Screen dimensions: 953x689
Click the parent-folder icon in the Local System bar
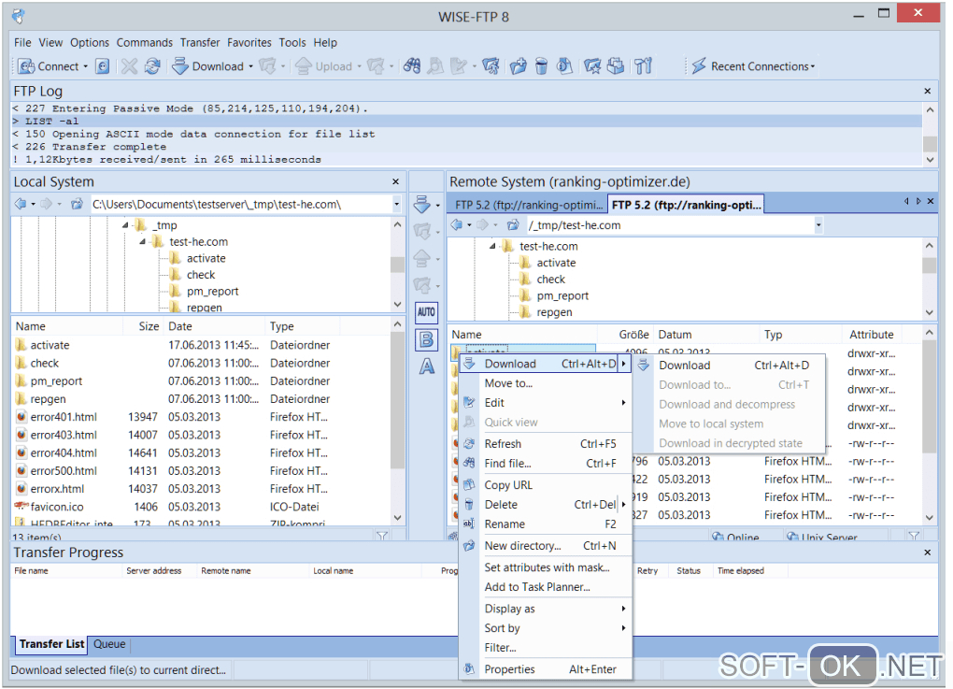coord(77,204)
